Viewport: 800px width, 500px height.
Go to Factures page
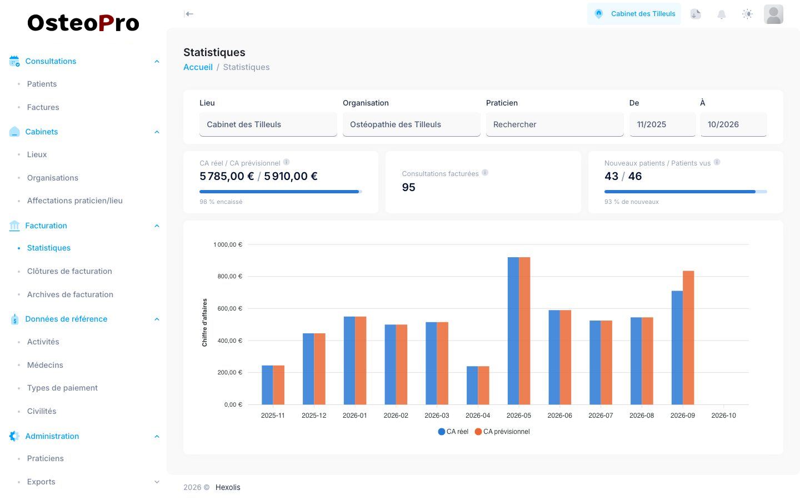tap(43, 107)
